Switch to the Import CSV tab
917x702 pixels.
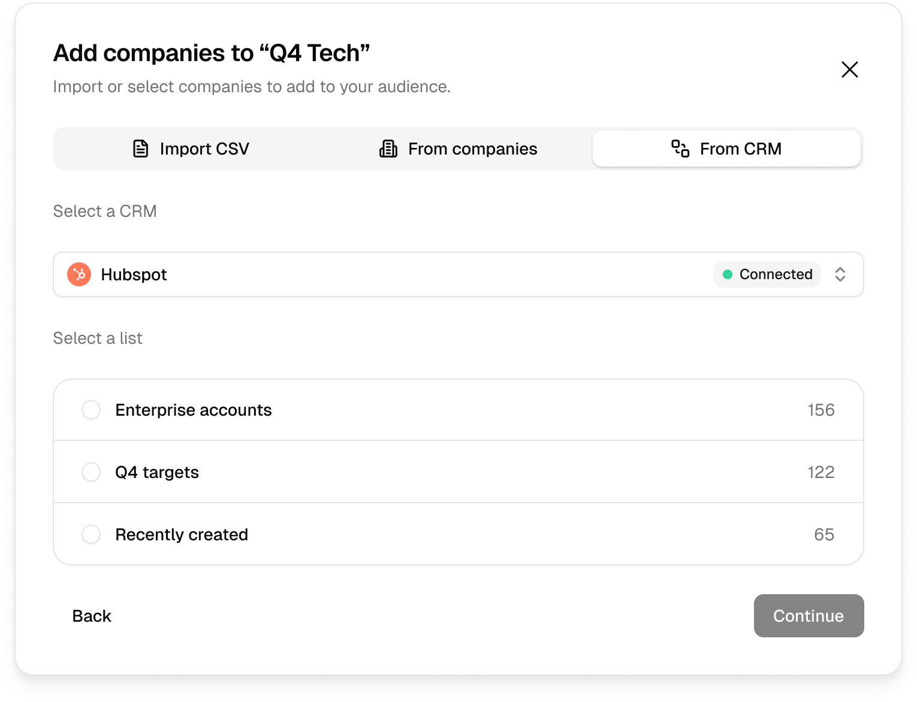190,149
